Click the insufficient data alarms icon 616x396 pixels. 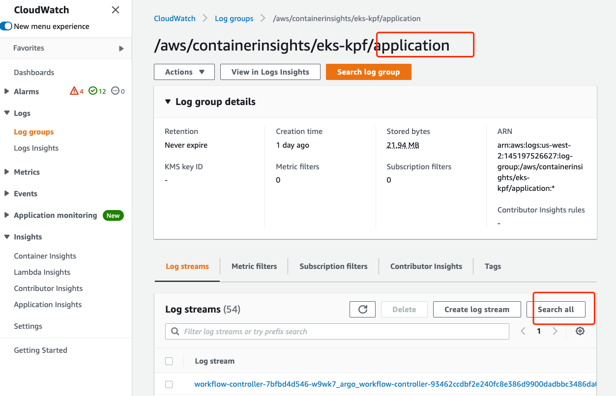coord(116,91)
